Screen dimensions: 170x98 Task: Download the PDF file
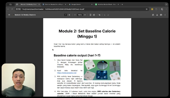point(157,15)
